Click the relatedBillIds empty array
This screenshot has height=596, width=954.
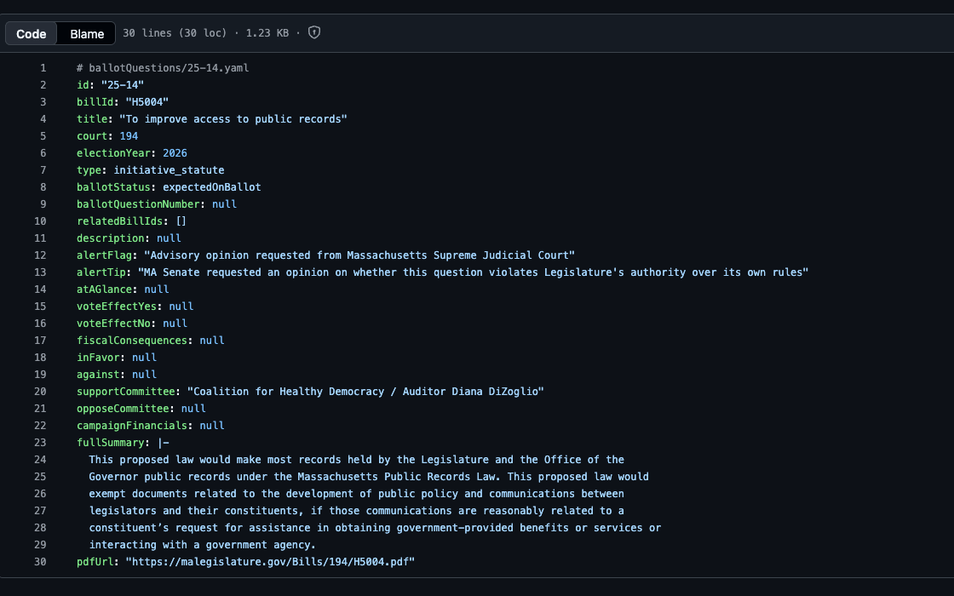[x=181, y=221]
